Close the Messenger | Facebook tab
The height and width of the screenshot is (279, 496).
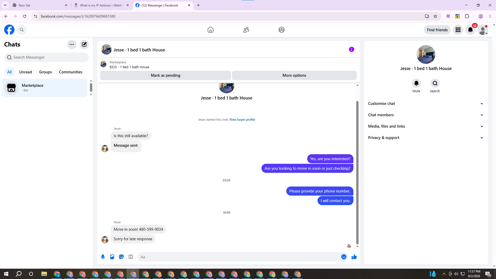(189, 5)
